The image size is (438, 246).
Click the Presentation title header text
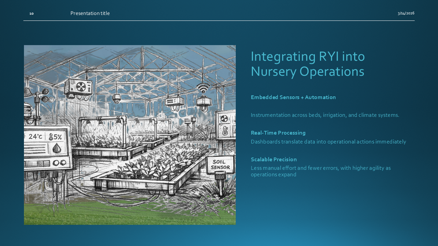(x=90, y=13)
